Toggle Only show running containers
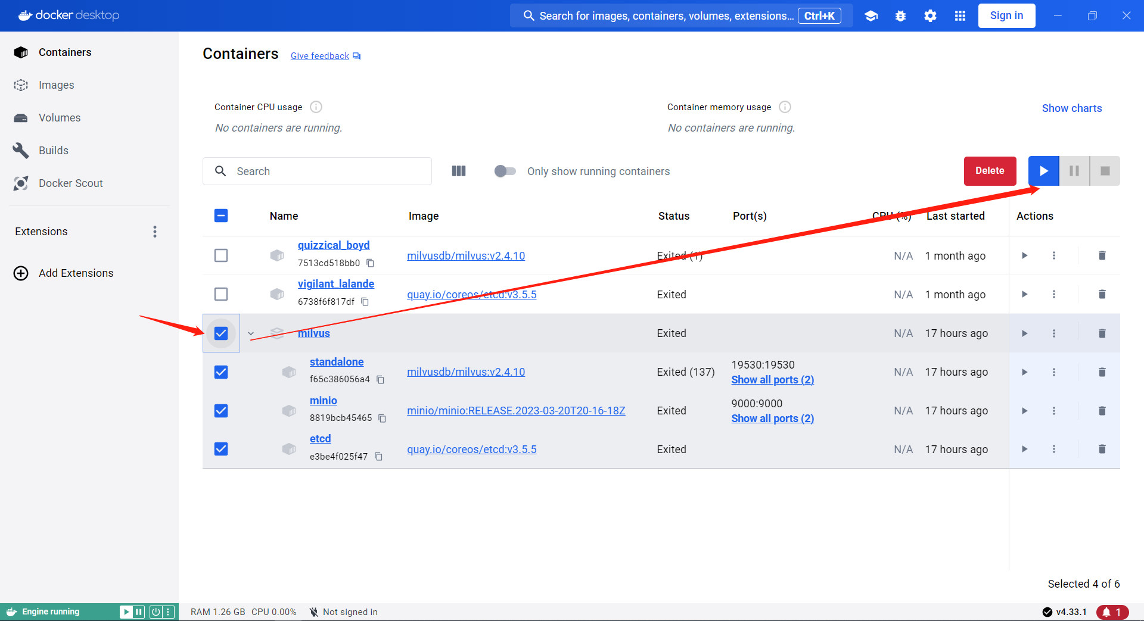The width and height of the screenshot is (1144, 621). (x=505, y=171)
